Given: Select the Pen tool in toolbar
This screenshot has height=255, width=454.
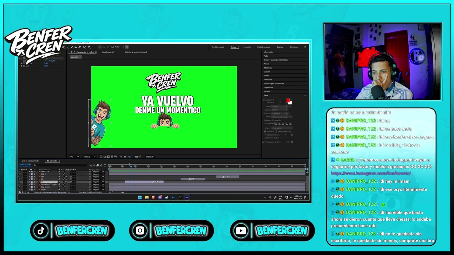Looking at the screenshot, I should pyautogui.click(x=63, y=47).
